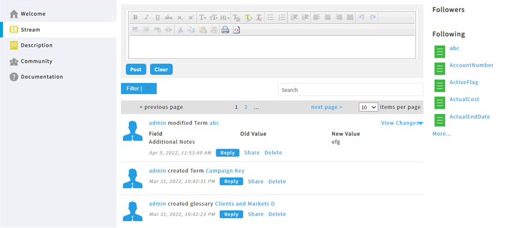
Task: Open the font name dropdown
Action: tap(202, 17)
